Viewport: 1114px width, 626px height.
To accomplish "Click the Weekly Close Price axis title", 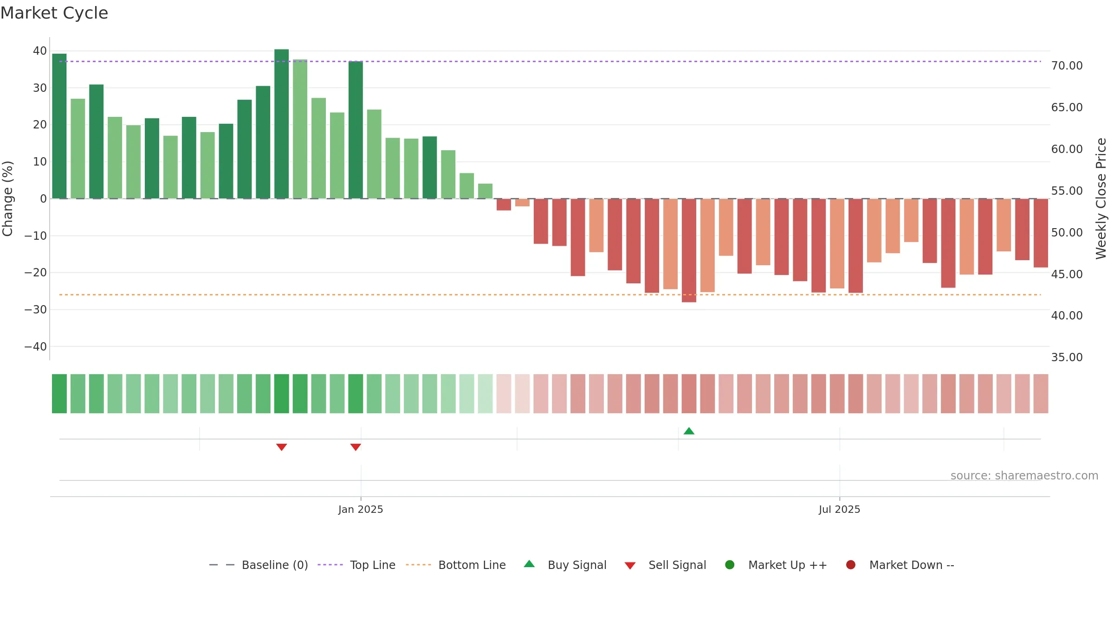I will coord(1101,198).
